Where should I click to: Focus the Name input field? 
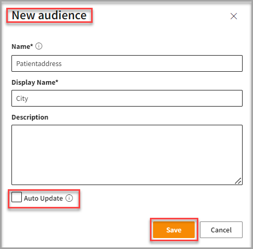pyautogui.click(x=127, y=63)
